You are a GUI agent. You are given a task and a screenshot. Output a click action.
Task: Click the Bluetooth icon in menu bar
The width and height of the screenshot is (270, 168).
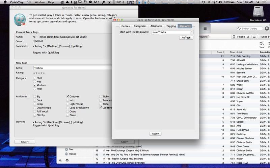(209, 2)
